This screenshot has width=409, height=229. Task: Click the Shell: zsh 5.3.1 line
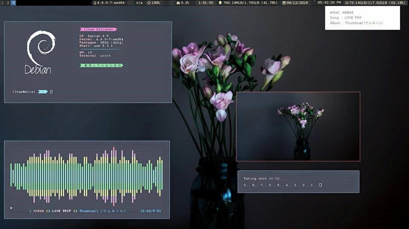tap(96, 46)
